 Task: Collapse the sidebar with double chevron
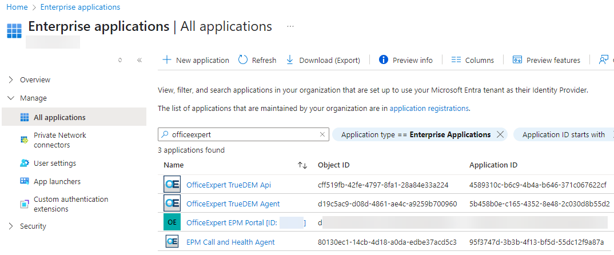[x=139, y=60]
